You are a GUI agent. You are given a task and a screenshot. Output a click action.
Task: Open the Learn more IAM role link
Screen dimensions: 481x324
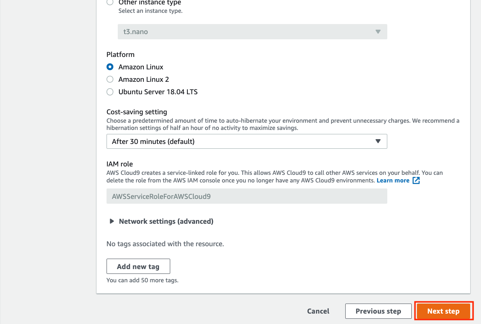point(393,180)
